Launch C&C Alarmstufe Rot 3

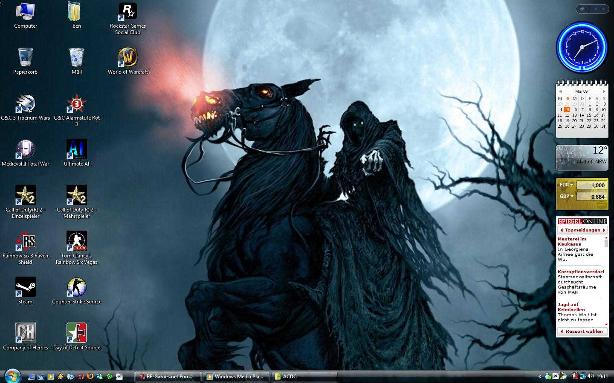tap(77, 110)
